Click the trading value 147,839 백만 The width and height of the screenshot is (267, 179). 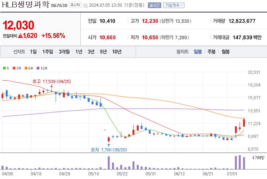[x=247, y=38]
